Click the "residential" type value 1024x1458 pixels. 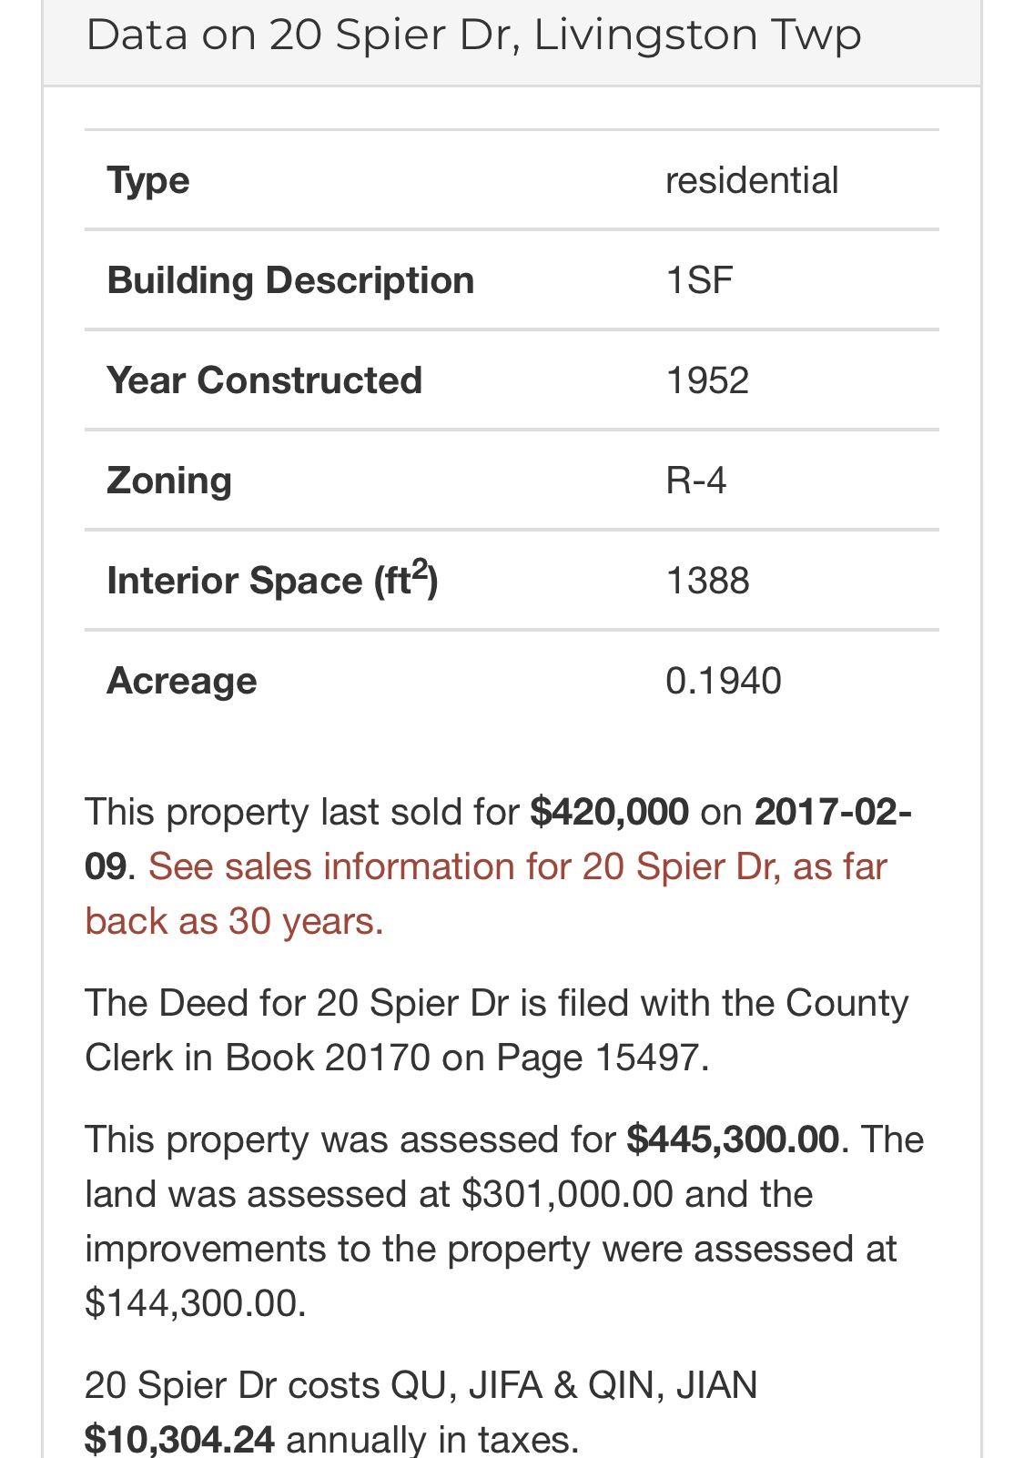click(752, 180)
